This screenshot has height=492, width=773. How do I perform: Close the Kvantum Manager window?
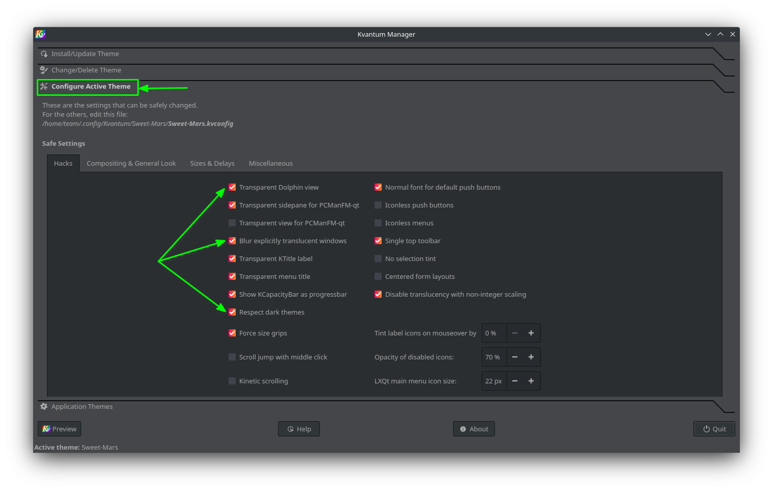coord(733,34)
